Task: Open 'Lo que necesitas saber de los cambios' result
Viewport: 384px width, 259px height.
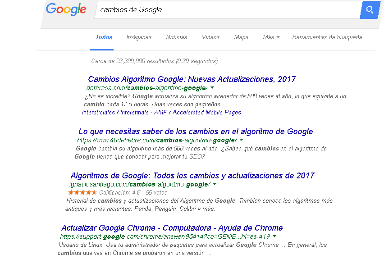Action: point(196,132)
